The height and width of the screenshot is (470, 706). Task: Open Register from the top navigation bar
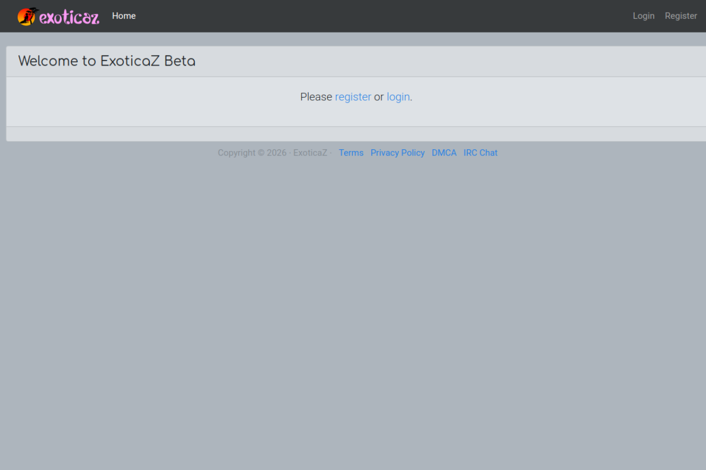coord(681,16)
